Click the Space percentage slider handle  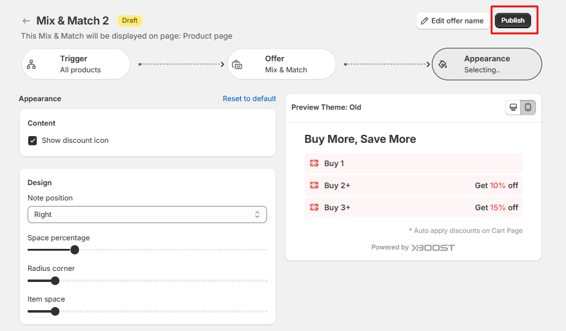(75, 250)
